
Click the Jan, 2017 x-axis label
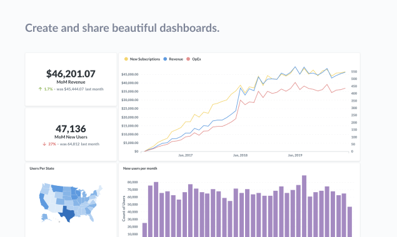[x=185, y=155]
